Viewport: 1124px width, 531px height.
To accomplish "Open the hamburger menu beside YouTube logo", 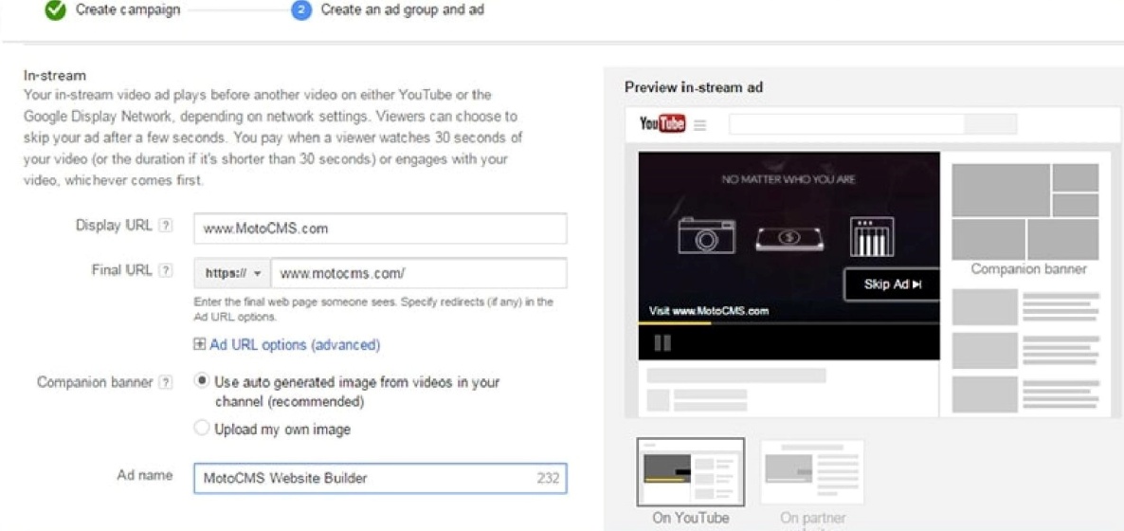I will point(700,124).
